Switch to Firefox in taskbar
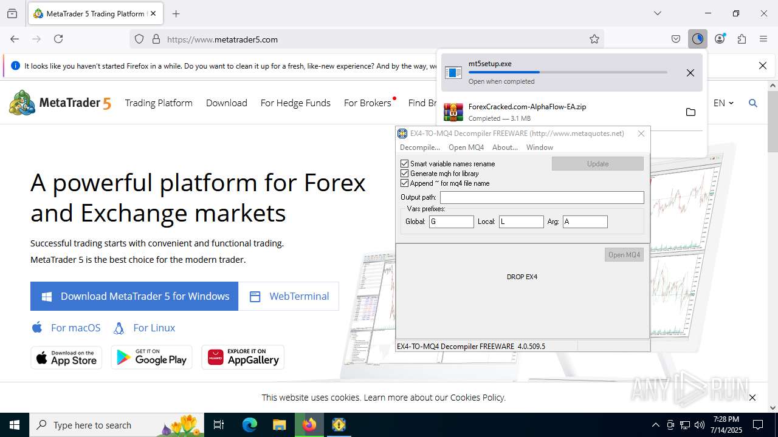The height and width of the screenshot is (437, 778). click(x=309, y=425)
